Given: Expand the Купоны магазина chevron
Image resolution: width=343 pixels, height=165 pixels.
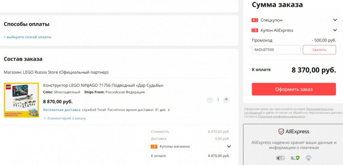Looking at the screenshot, I should point(229,146).
